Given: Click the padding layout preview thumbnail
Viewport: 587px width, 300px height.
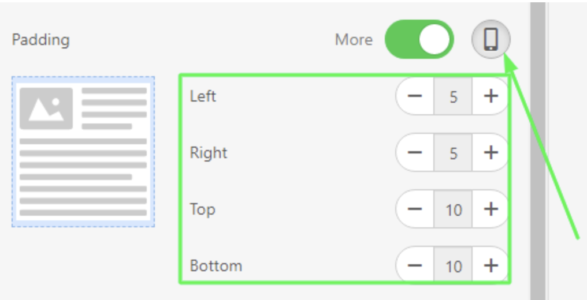Looking at the screenshot, I should click(83, 152).
